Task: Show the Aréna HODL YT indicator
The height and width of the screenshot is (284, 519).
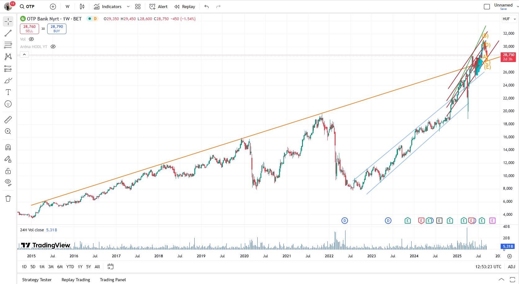Action: pyautogui.click(x=53, y=47)
